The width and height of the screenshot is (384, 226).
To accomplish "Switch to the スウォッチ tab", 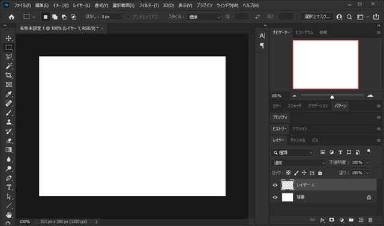I will coord(295,106).
